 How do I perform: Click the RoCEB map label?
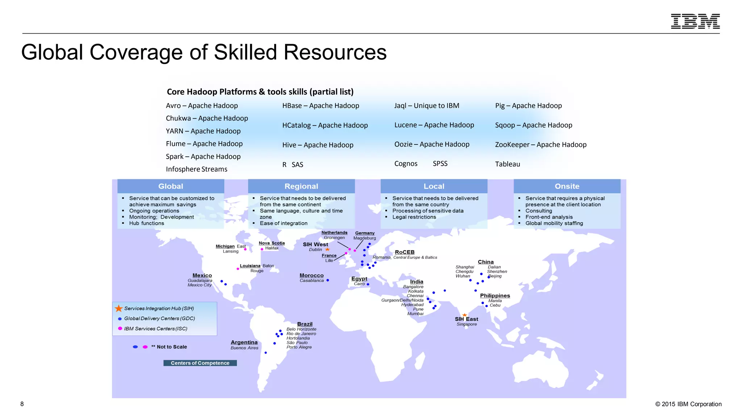click(x=405, y=252)
